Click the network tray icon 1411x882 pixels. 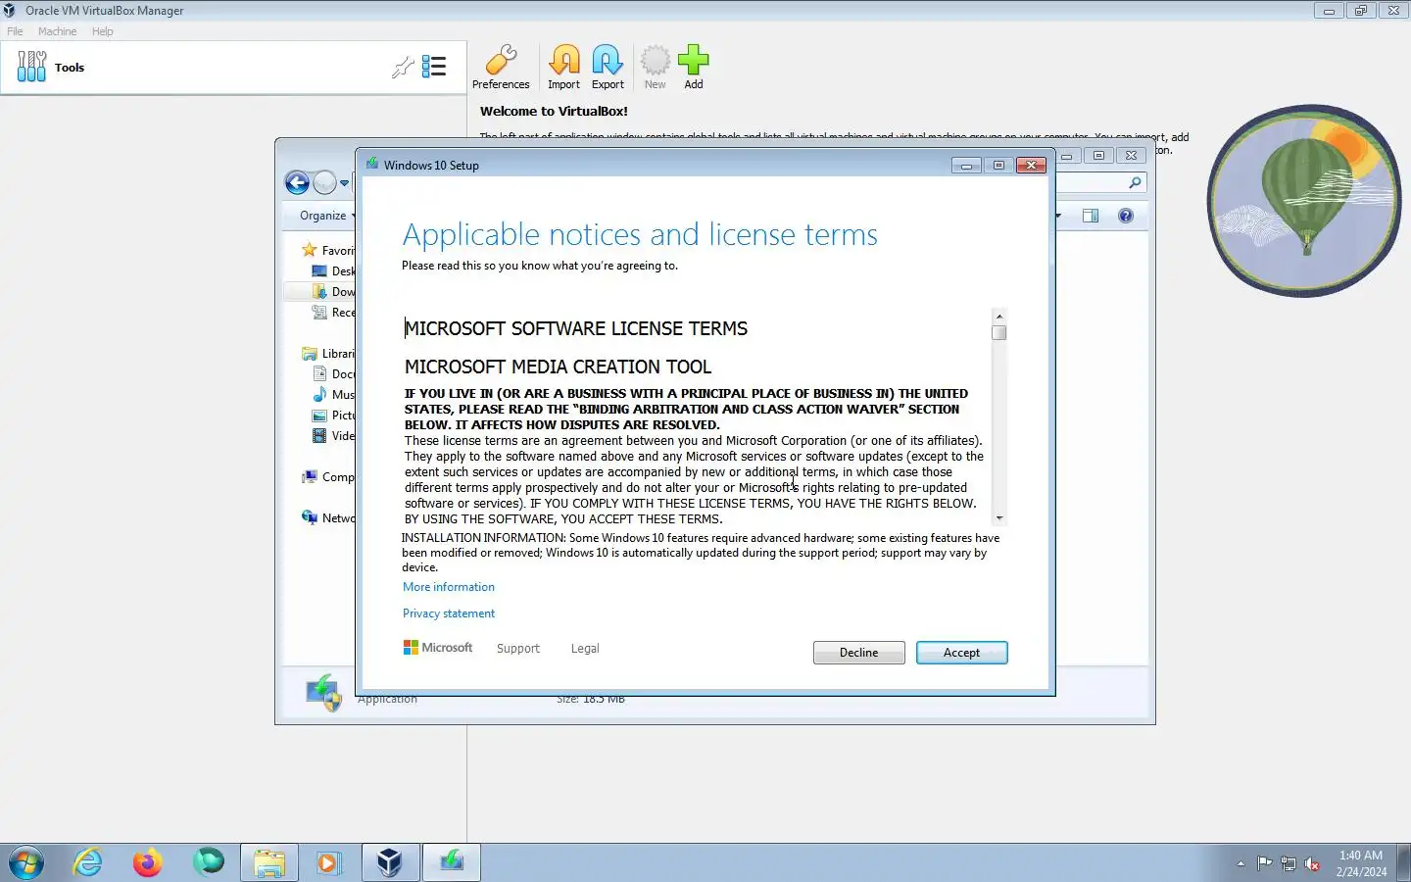(x=1289, y=863)
